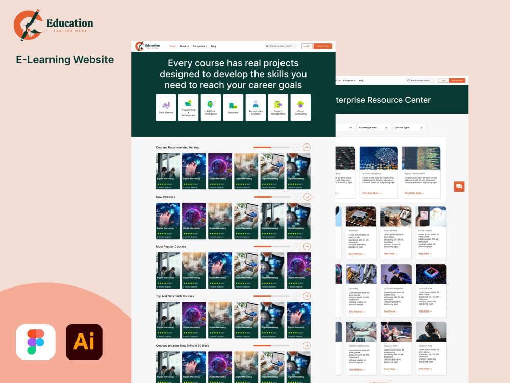This screenshot has width=510, height=383.
Task: Expand the Knowledge Area filter dropdown
Action: click(373, 127)
